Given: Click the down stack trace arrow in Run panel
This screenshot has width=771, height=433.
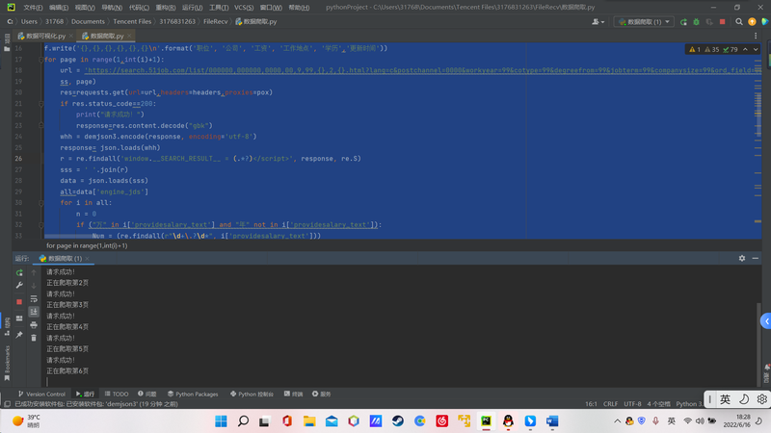Looking at the screenshot, I should [34, 285].
